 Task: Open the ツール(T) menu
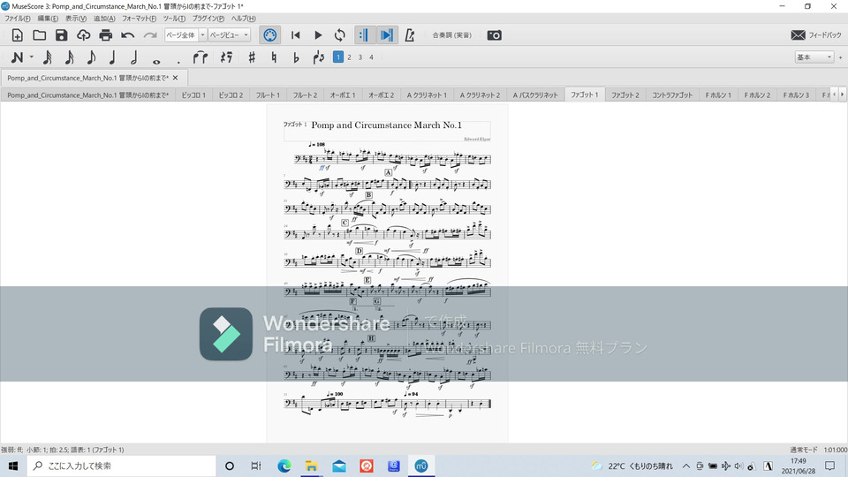(x=174, y=19)
